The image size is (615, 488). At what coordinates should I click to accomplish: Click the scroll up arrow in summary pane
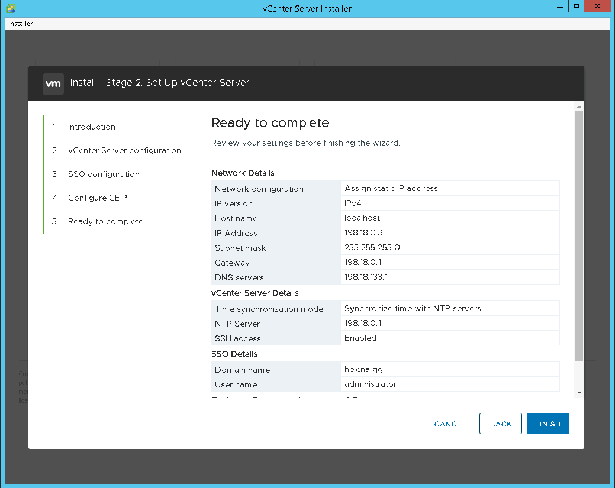(x=579, y=106)
